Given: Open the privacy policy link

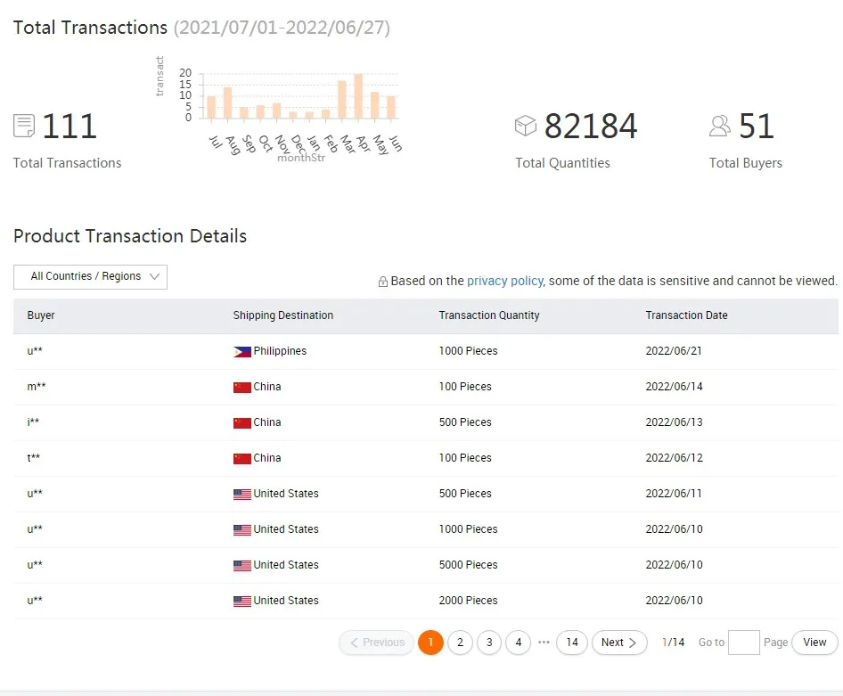Looking at the screenshot, I should click(x=504, y=281).
